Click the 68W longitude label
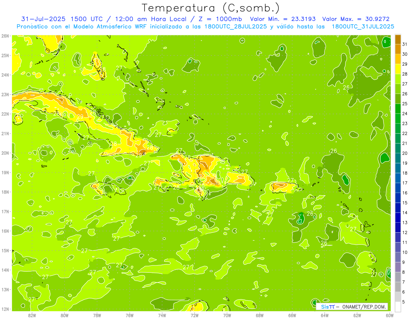The height and width of the screenshot is (320, 414). tap(259, 315)
